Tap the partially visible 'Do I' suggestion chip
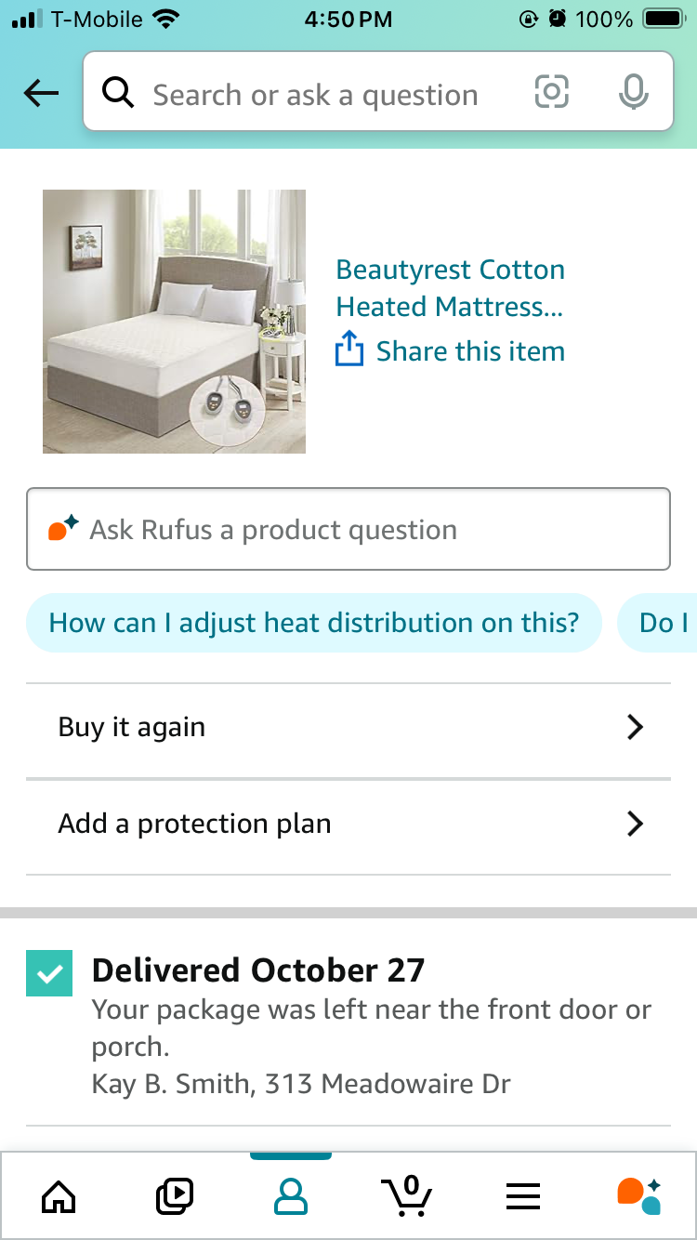The height and width of the screenshot is (1240, 697). point(657,623)
